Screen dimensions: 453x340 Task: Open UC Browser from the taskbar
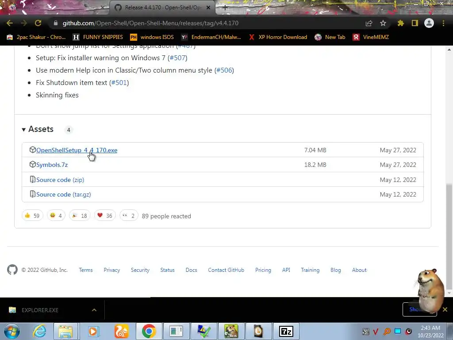121,331
